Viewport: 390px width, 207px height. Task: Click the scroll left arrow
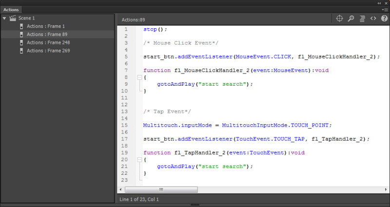pyautogui.click(x=120, y=189)
